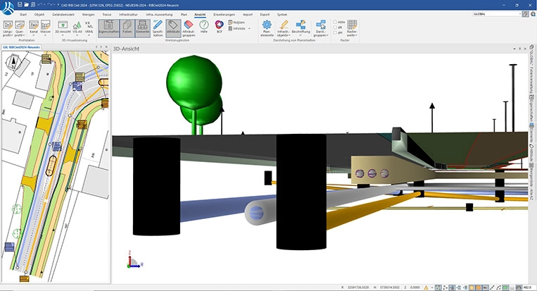
Task: Open the System tab
Action: tap(282, 14)
